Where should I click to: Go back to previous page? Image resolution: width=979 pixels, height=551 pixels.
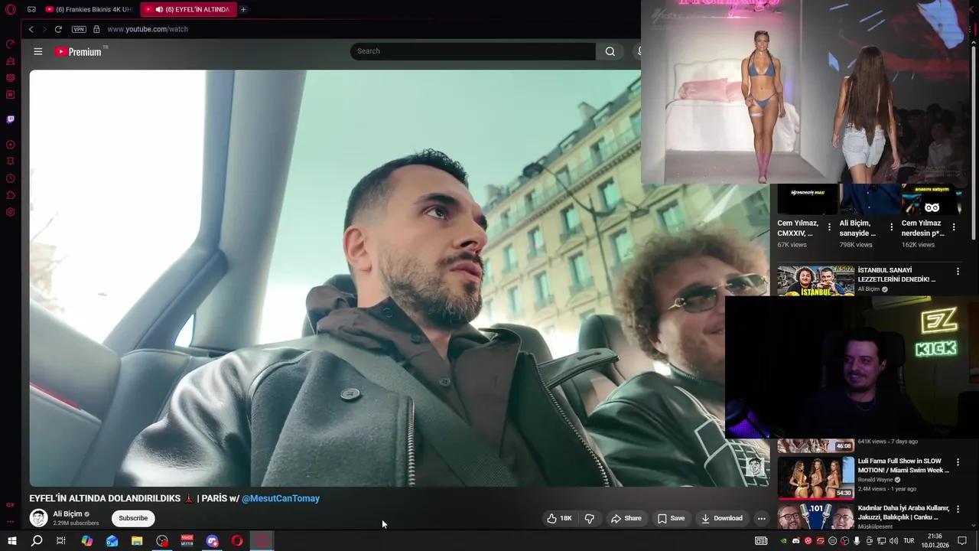click(x=31, y=29)
